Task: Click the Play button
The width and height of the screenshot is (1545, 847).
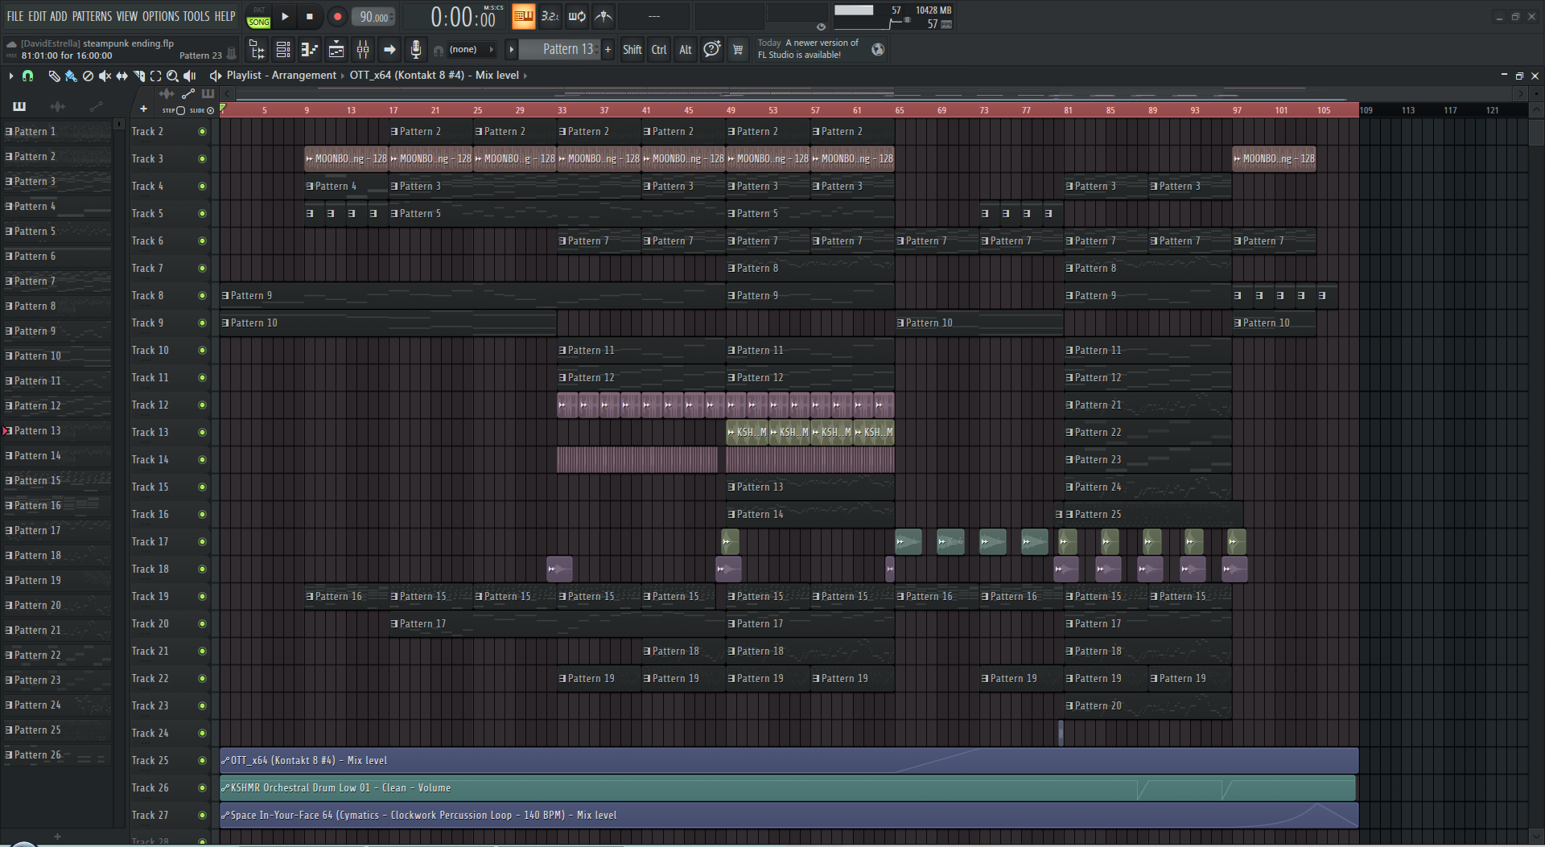Action: click(x=285, y=16)
